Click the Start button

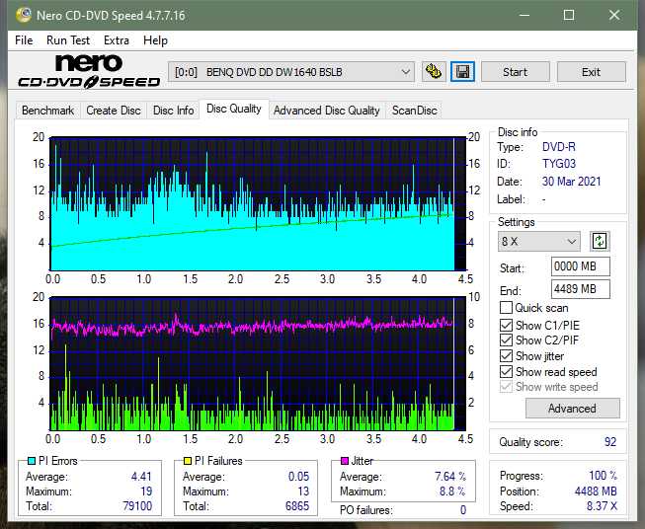click(516, 72)
